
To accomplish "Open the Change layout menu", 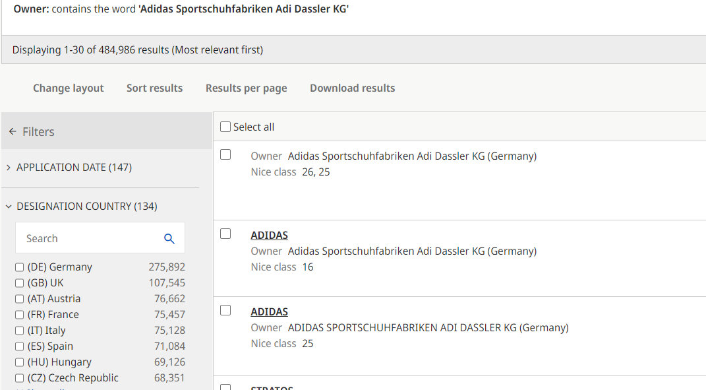I will click(x=69, y=88).
